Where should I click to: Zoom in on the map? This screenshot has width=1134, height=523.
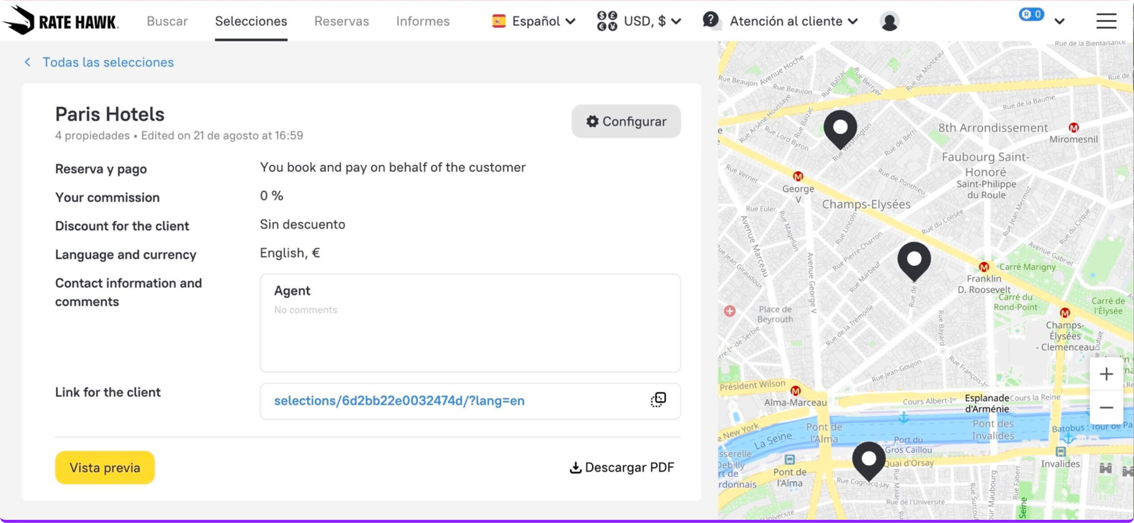point(1106,374)
